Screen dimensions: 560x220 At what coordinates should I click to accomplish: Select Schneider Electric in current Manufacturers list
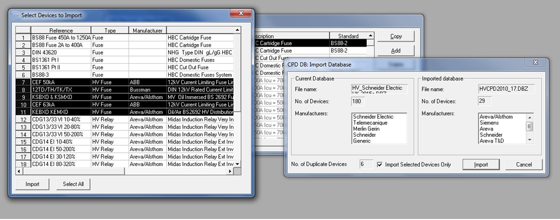[x=373, y=117]
